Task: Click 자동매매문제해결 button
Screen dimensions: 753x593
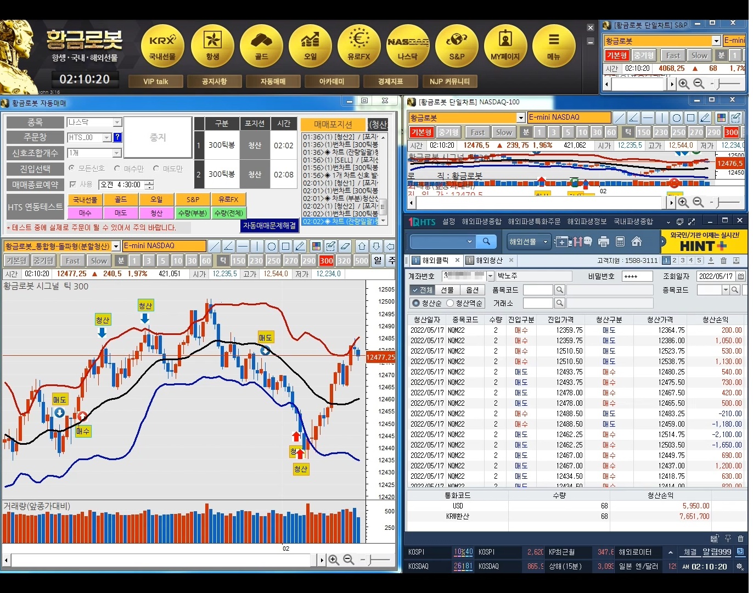Action: tap(269, 226)
